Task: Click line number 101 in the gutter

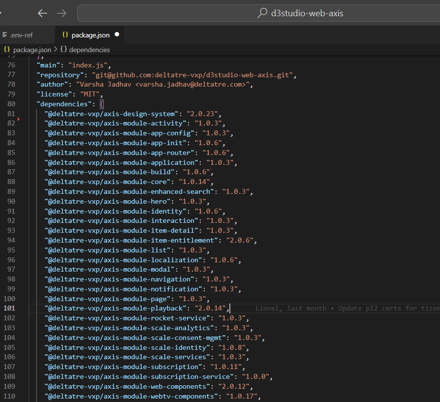Action: click(9, 308)
